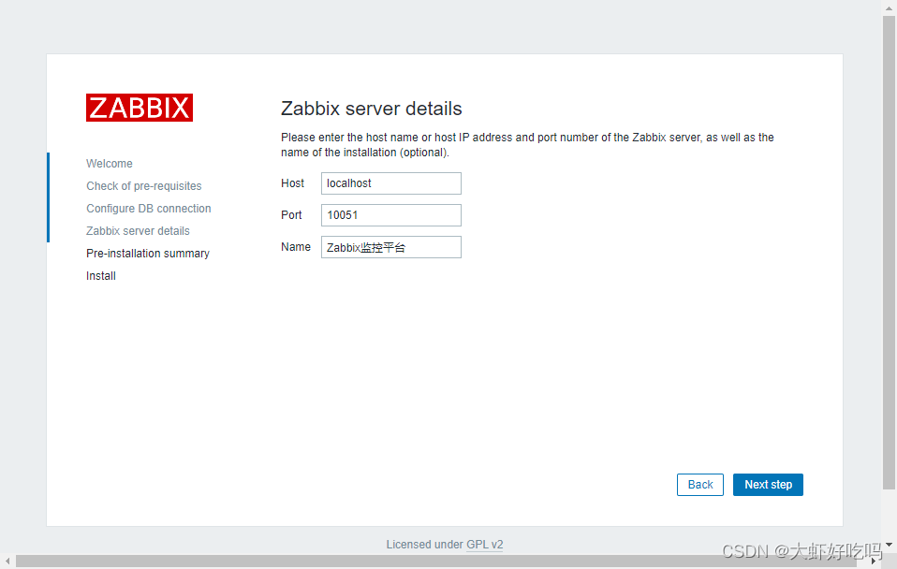Image resolution: width=897 pixels, height=569 pixels.
Task: Click the scroll left arrow
Action: click(x=7, y=561)
